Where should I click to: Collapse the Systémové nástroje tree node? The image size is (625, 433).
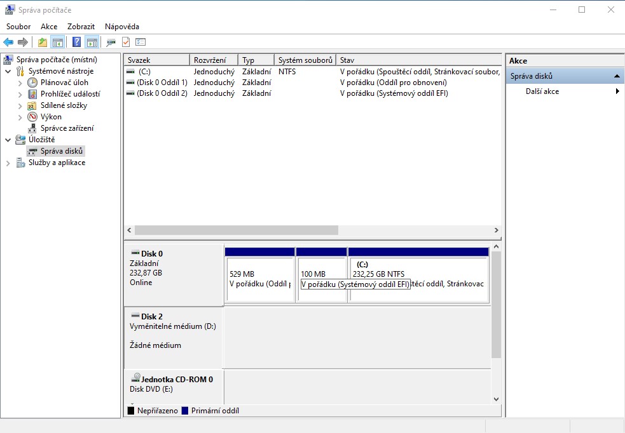point(8,72)
